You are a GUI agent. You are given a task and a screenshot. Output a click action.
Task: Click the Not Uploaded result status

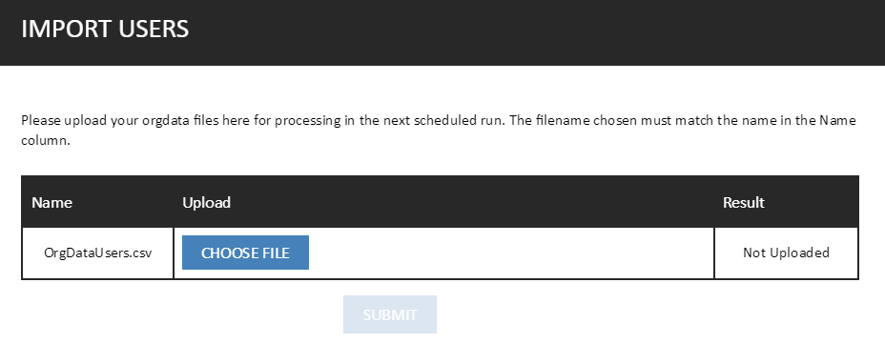(786, 253)
